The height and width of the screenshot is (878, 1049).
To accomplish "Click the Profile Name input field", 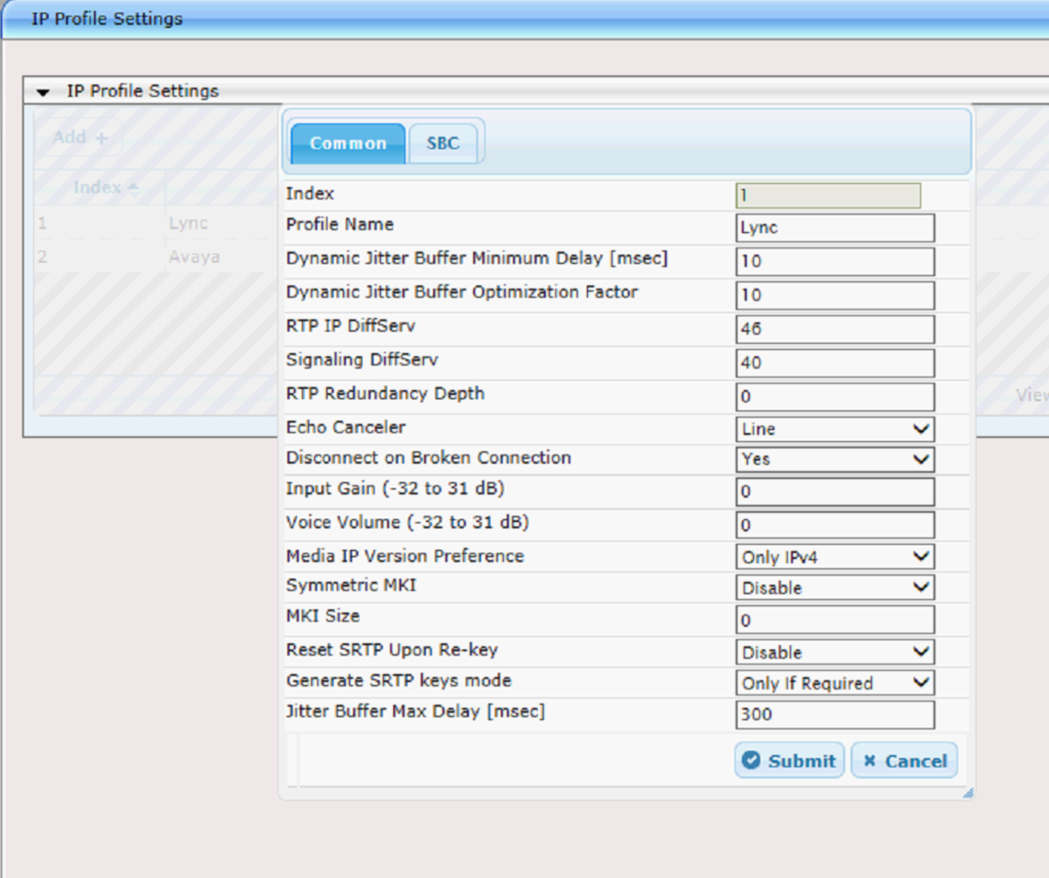I will point(834,228).
